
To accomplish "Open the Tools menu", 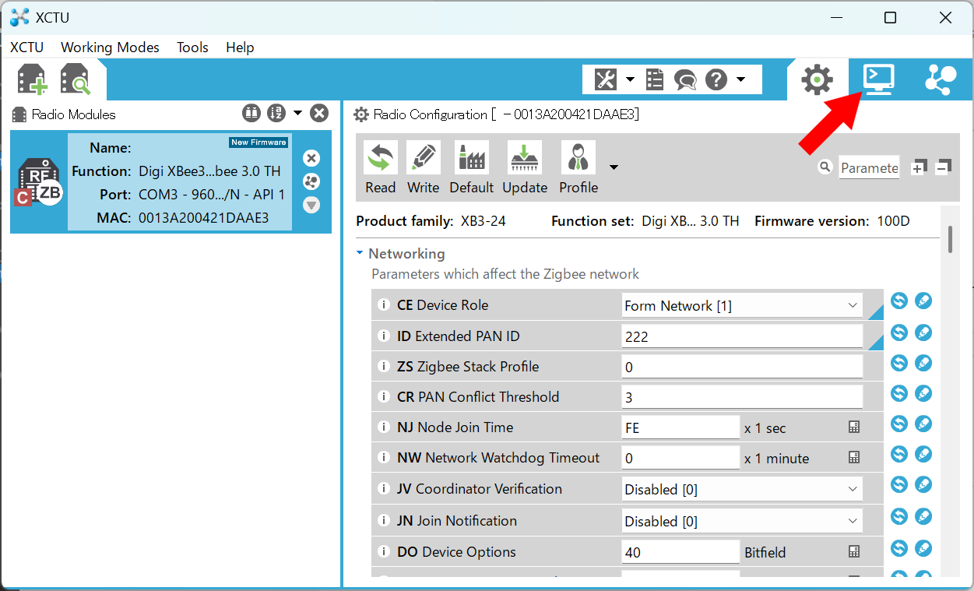I will (192, 47).
